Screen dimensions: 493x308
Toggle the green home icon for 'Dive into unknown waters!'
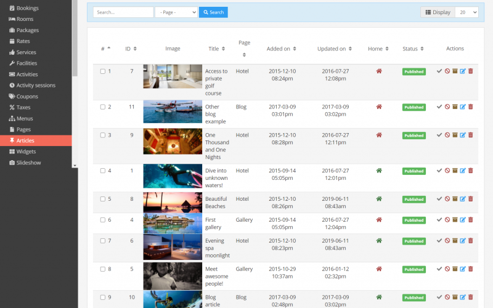pyautogui.click(x=379, y=171)
